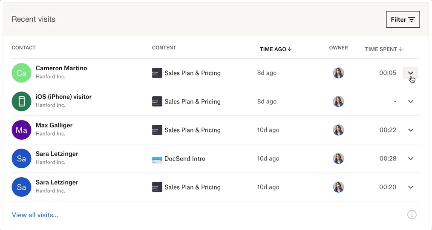432x230 pixels.
Task: Click owner photo in Max Galliger row
Action: coord(338,130)
